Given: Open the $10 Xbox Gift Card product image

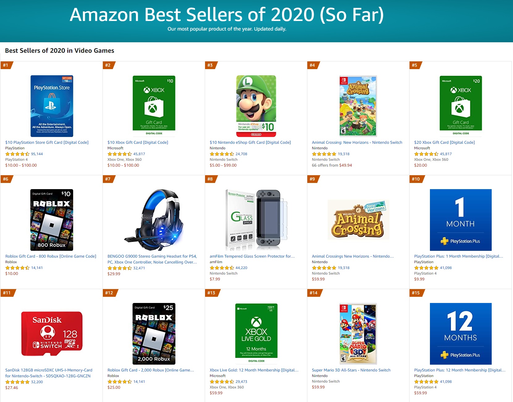Looking at the screenshot, I should tap(154, 106).
